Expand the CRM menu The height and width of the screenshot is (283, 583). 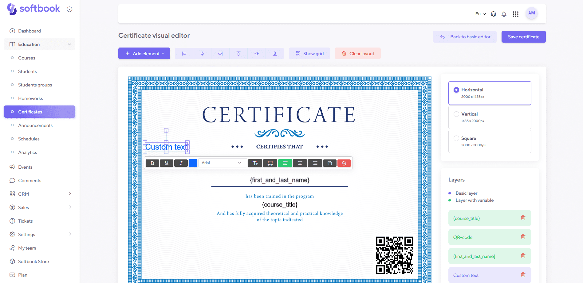coord(40,194)
